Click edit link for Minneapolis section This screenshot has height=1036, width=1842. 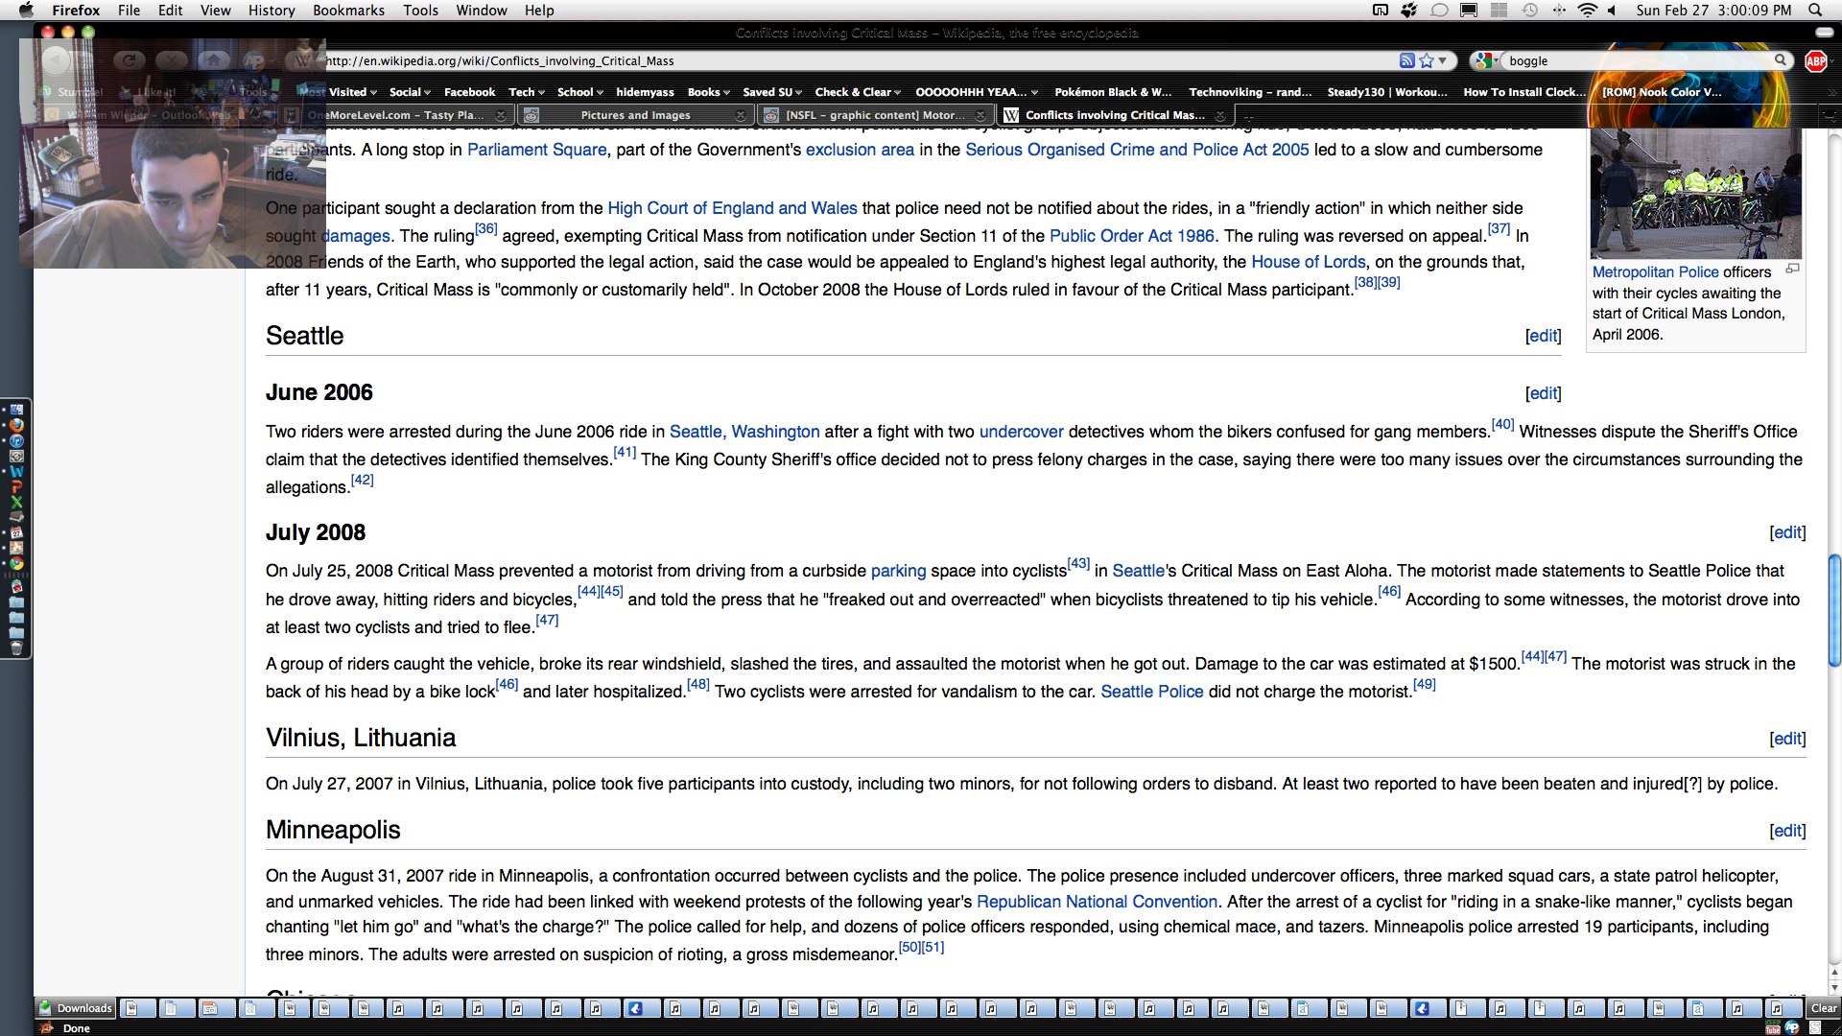pyautogui.click(x=1787, y=831)
